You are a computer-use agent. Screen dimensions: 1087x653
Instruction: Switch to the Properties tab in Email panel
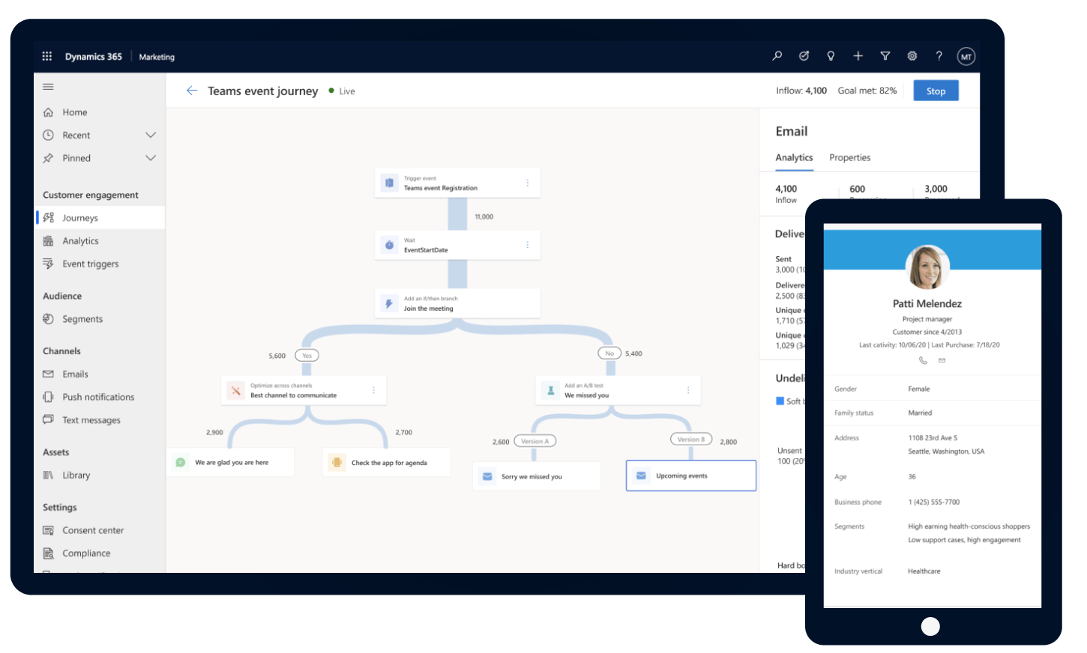tap(849, 158)
